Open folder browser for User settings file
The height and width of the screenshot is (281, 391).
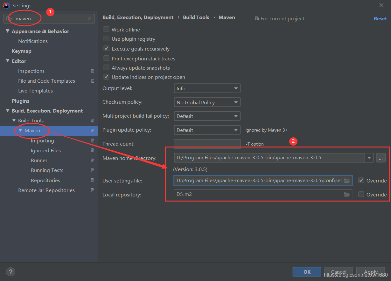tap(347, 181)
